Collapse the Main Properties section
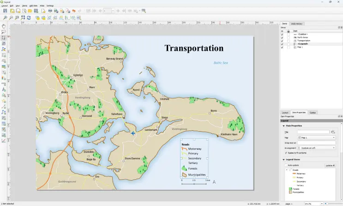Image resolution: width=343 pixels, height=206 pixels. point(283,126)
